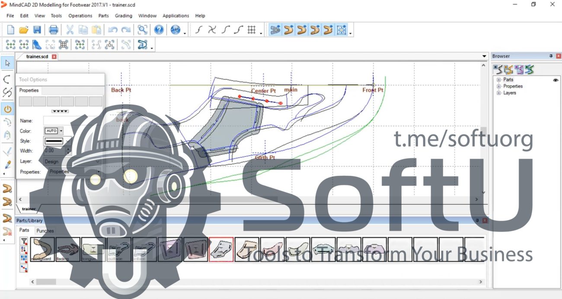
Task: Open the Color AUTO dropdown arrow
Action: [61, 130]
